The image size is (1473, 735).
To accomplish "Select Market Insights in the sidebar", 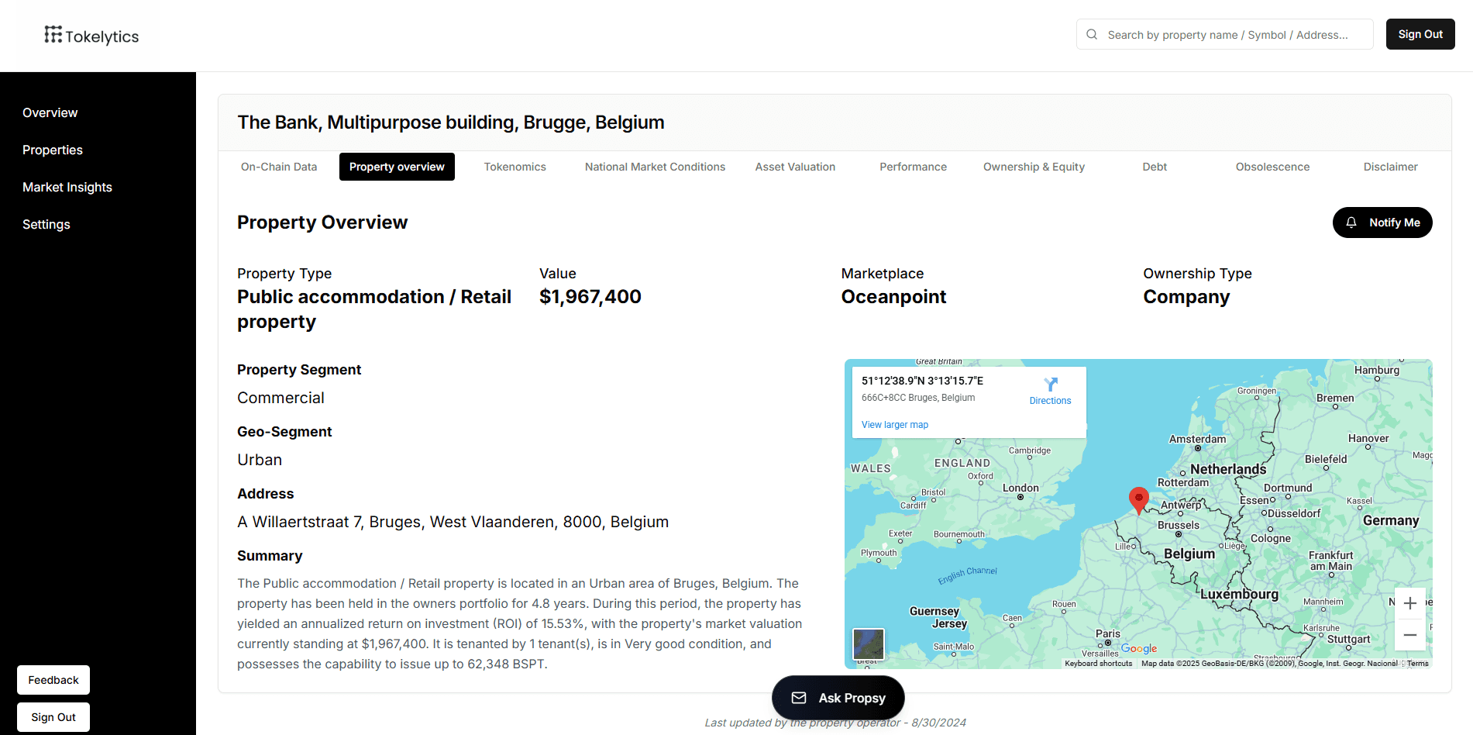I will click(67, 187).
